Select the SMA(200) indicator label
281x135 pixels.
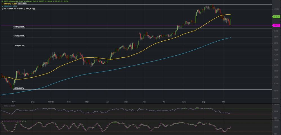(8, 6)
